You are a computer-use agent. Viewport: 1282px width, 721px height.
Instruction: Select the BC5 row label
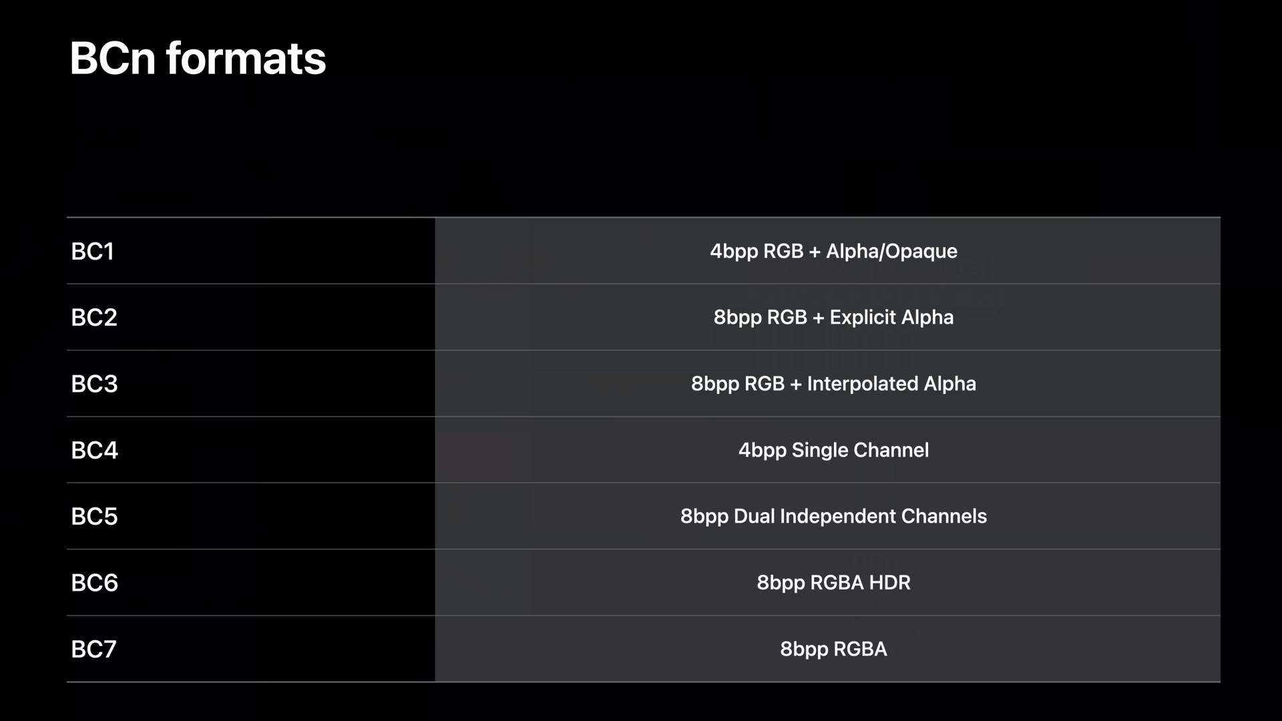click(x=94, y=517)
